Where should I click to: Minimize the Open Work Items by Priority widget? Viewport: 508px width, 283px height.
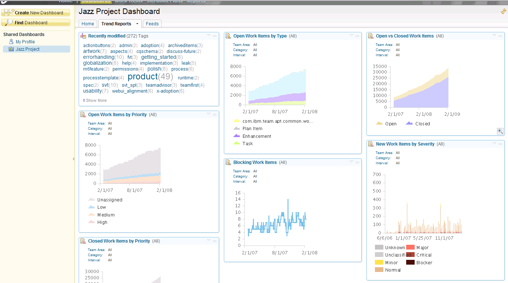215,114
